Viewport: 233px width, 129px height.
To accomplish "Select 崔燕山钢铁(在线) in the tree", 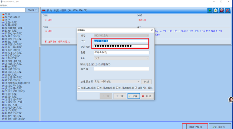I will click(15, 119).
